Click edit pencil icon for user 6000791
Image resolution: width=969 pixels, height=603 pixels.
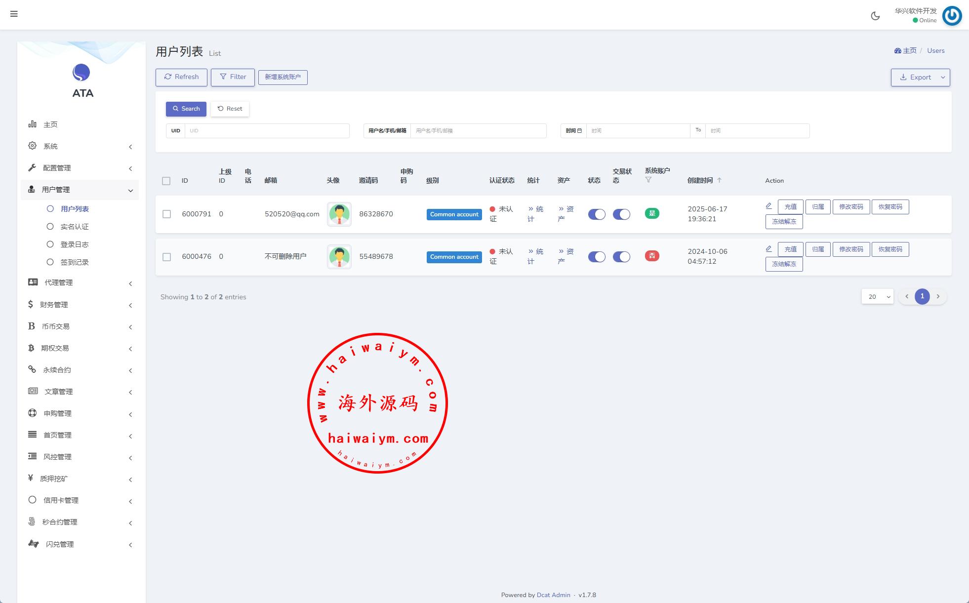point(768,206)
